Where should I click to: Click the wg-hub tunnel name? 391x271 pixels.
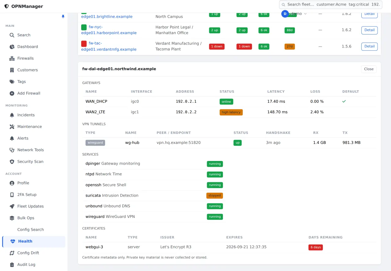(x=132, y=142)
